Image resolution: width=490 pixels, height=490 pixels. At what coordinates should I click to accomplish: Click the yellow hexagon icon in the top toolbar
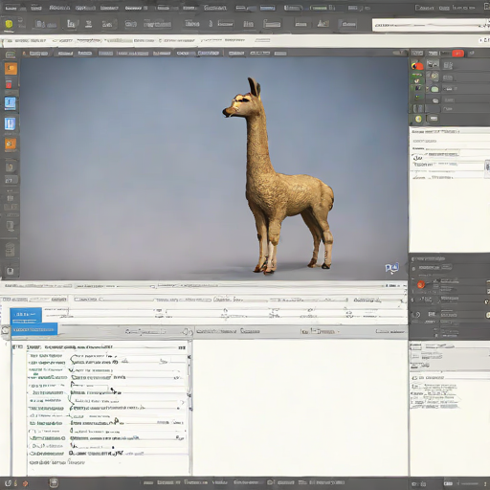(x=9, y=24)
